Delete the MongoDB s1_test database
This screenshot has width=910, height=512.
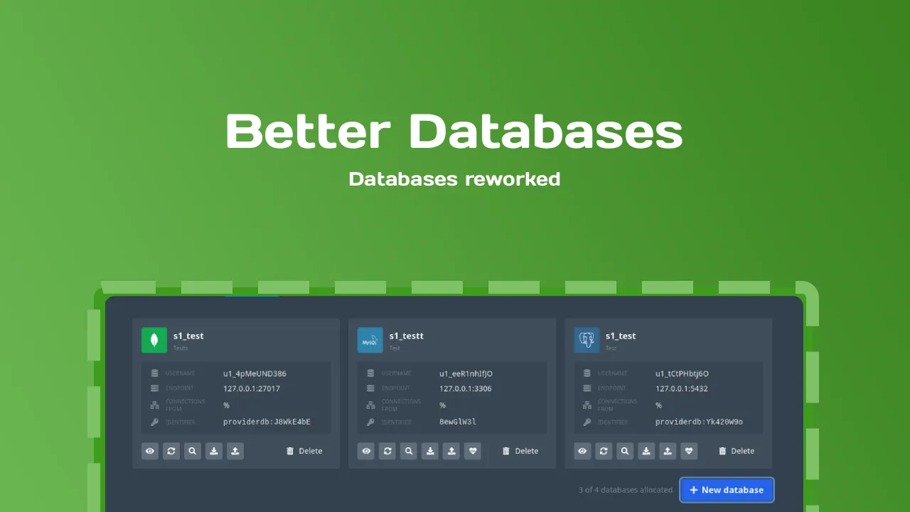tap(304, 451)
